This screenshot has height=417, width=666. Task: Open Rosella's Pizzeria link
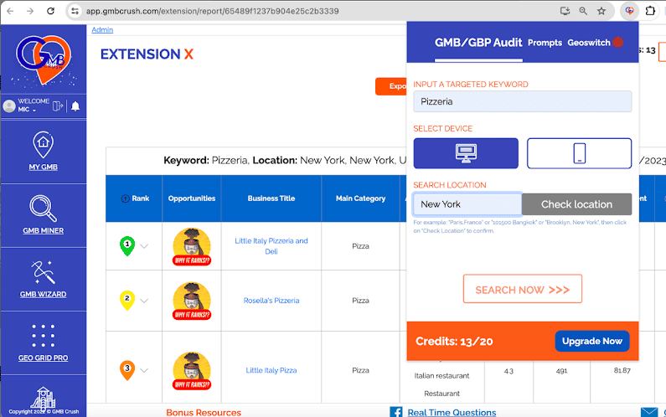(x=271, y=301)
